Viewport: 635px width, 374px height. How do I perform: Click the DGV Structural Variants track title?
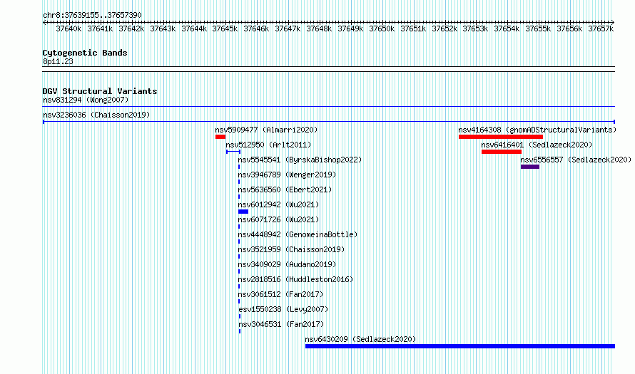click(x=100, y=91)
